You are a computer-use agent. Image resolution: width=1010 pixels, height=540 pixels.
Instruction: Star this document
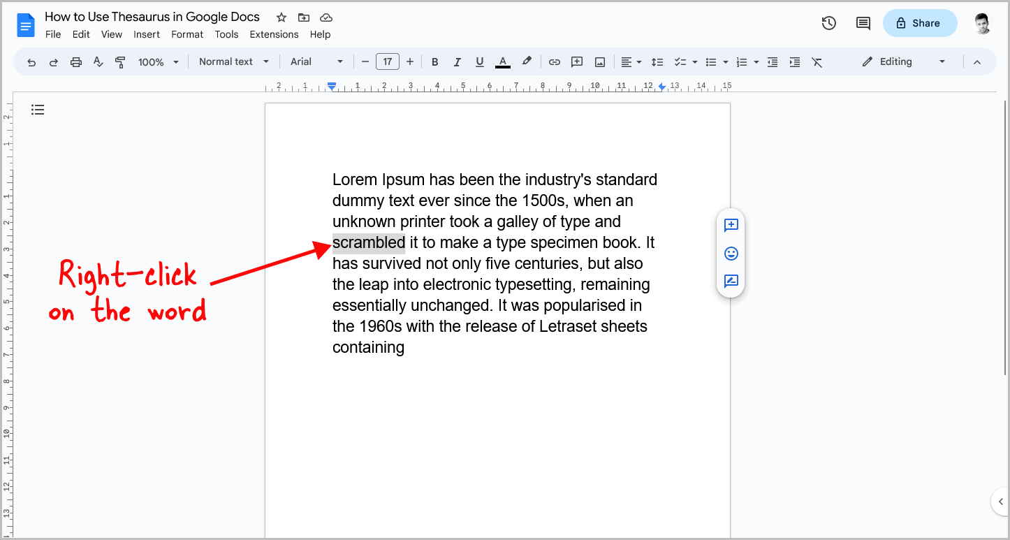[x=281, y=17]
